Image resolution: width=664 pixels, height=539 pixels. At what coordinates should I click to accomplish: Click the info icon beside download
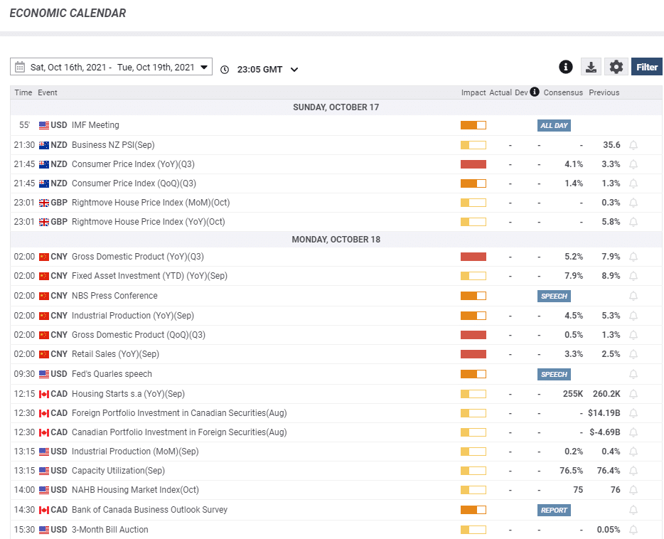(x=566, y=67)
